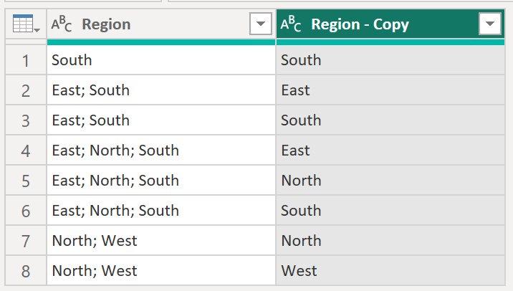Click Region cell 'East; North; South' in row 4

point(161,151)
